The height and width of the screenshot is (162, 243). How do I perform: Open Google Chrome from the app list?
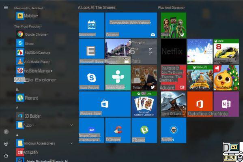pos(32,34)
